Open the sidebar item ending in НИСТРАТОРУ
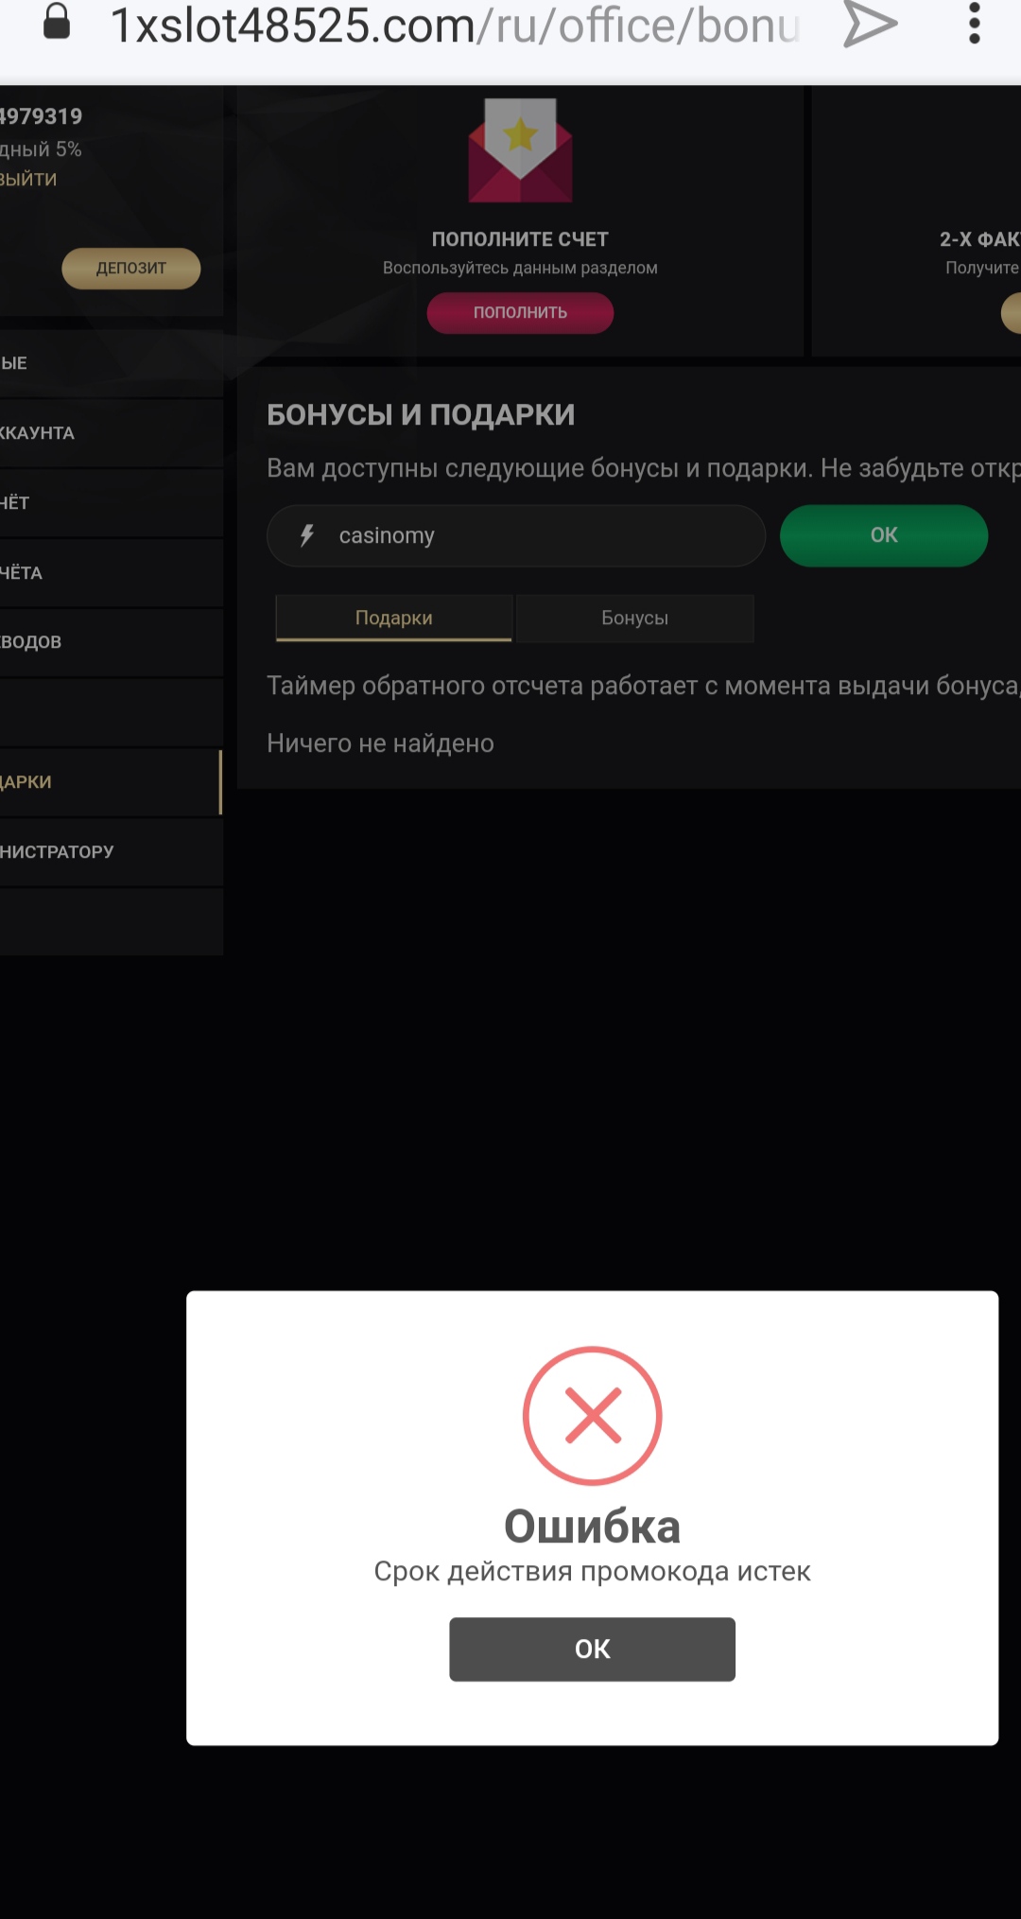The width and height of the screenshot is (1021, 1919). [x=112, y=852]
